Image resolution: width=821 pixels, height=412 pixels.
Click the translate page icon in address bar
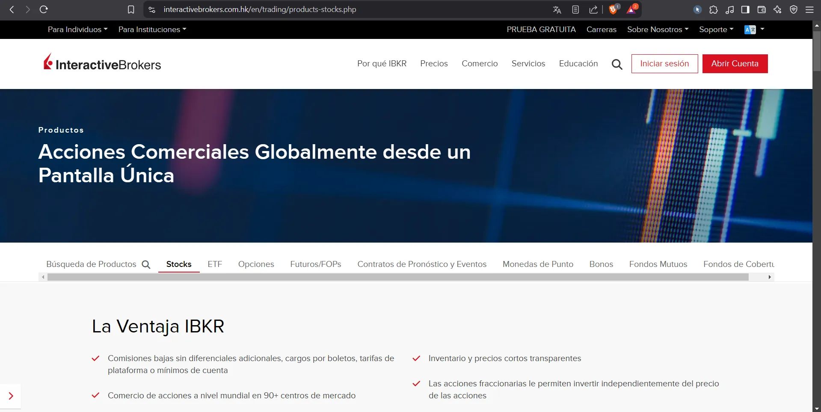tap(557, 9)
